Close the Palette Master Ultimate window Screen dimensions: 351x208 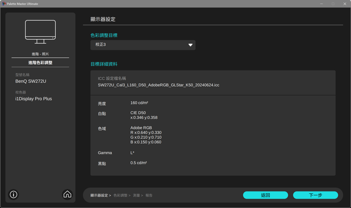(x=345, y=4)
